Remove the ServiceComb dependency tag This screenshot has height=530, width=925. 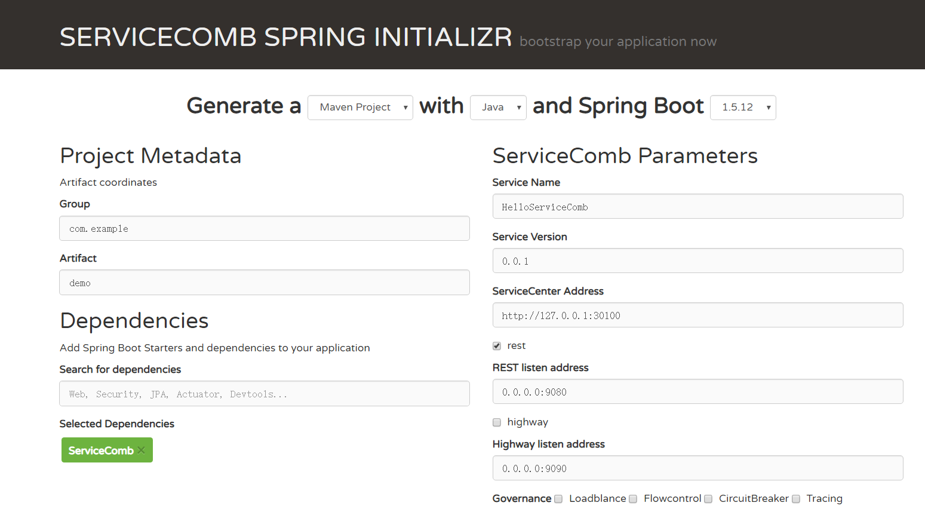coord(142,451)
